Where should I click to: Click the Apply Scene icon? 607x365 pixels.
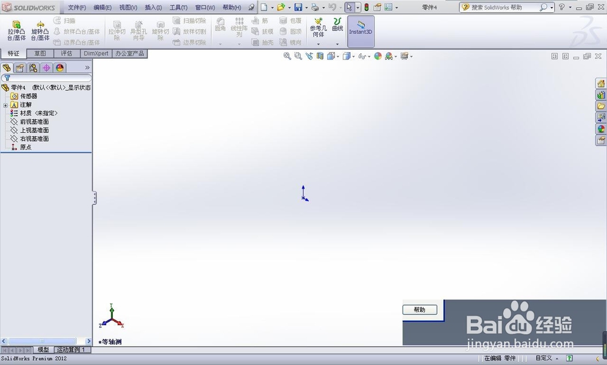point(388,56)
